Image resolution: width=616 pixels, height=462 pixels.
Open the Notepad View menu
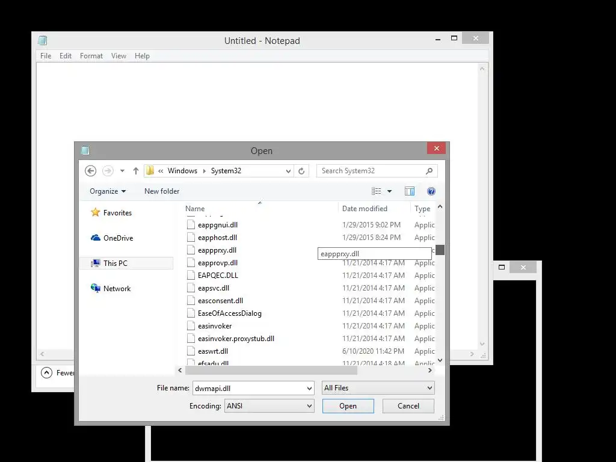click(x=119, y=56)
